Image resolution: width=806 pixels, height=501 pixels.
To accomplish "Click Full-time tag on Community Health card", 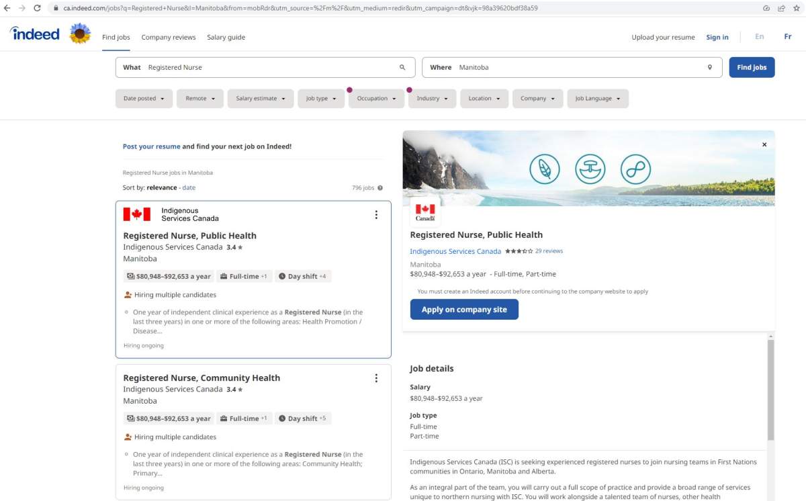I will click(x=244, y=418).
